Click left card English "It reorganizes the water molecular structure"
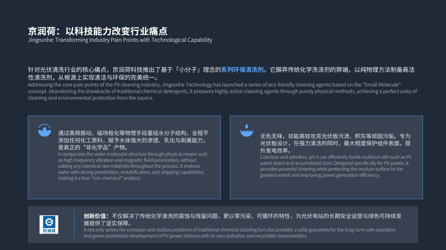This screenshot has width=446, height=250. click(x=133, y=166)
